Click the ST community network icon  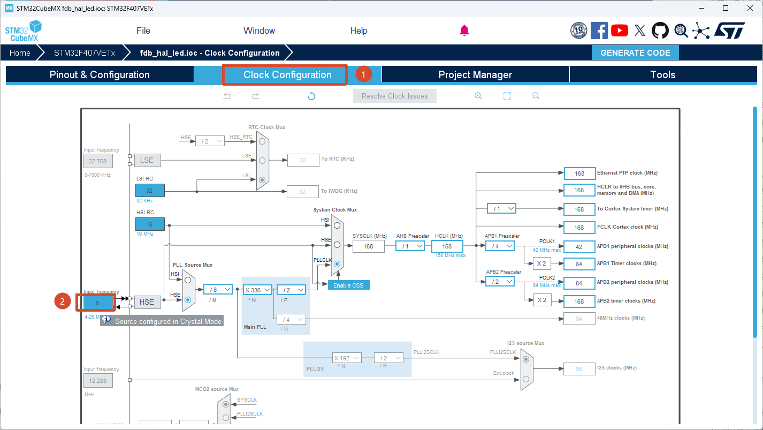[x=701, y=31]
